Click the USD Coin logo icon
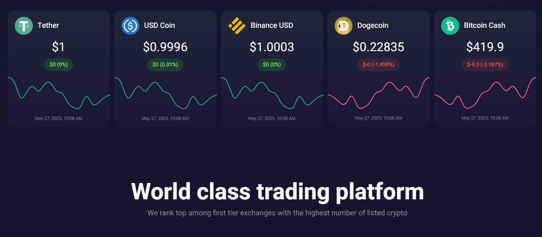Viewport: 542px width, 237px height. pos(130,26)
